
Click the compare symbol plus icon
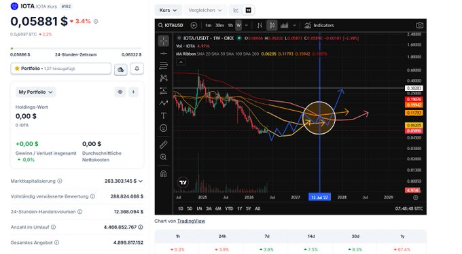194,25
